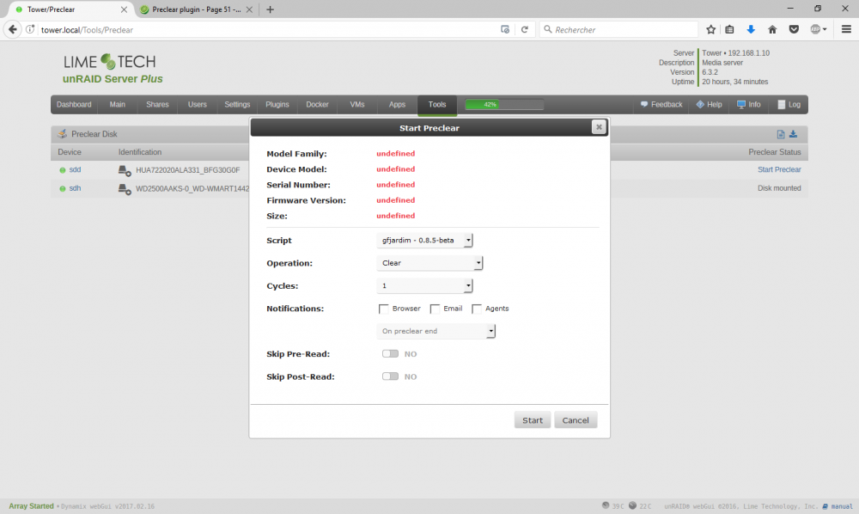This screenshot has width=859, height=514.
Task: Open the system Log from the navigation bar
Action: (789, 104)
